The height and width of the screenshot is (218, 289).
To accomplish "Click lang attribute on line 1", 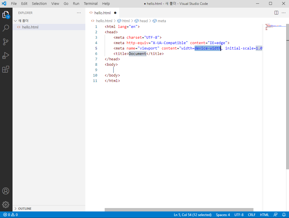I will coord(122,27).
